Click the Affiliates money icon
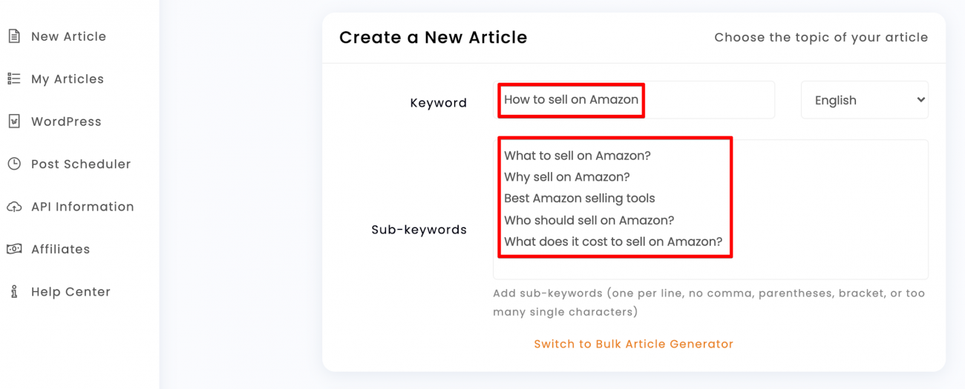Screen dimensions: 965x389 pos(13,249)
